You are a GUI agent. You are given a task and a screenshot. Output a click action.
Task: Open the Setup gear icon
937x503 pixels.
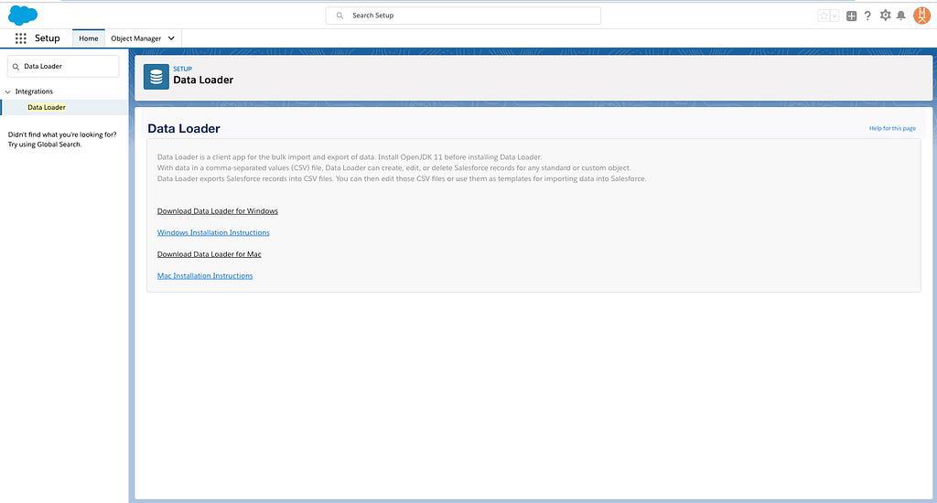885,16
